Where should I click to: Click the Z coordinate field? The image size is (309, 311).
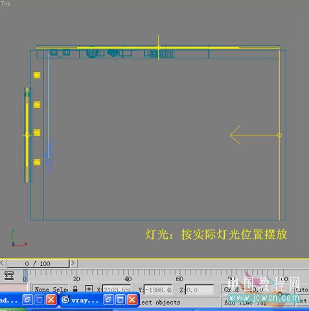pyautogui.click(x=200, y=290)
